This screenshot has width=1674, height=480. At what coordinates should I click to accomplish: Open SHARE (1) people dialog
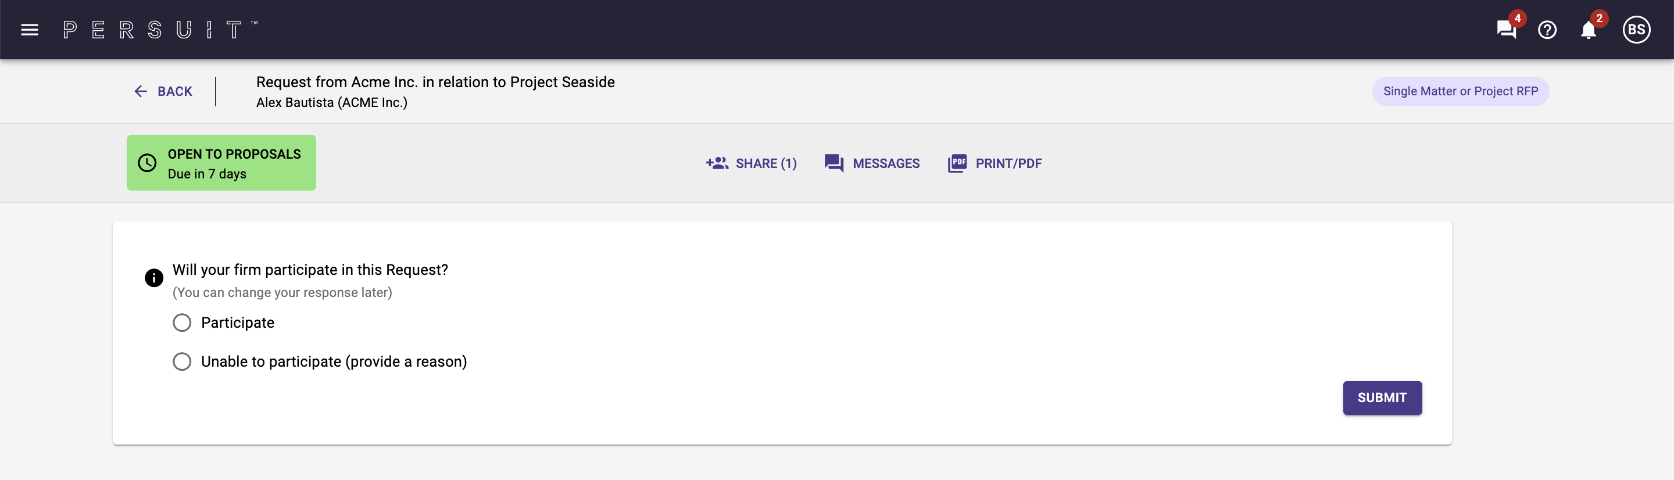751,164
